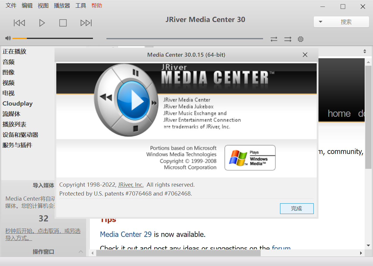This screenshot has width=373, height=266.
Task: Collapse the 操作窗口 panel
Action: pyautogui.click(x=81, y=252)
